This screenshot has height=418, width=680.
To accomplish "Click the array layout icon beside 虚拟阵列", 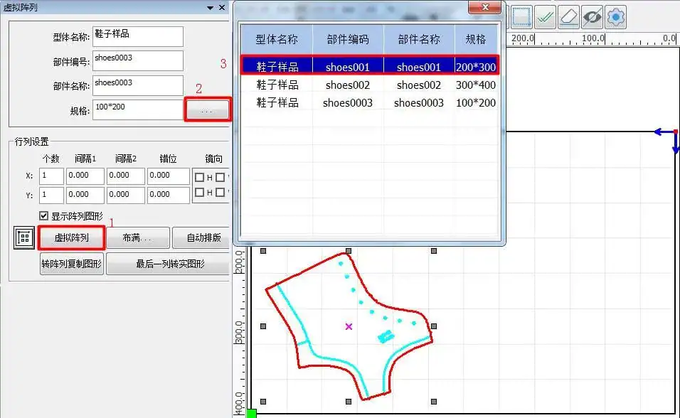I will [24, 237].
